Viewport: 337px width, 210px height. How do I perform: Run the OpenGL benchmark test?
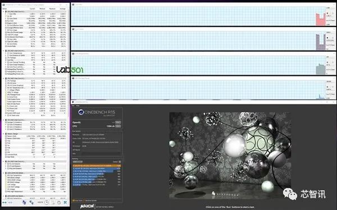click(118, 122)
